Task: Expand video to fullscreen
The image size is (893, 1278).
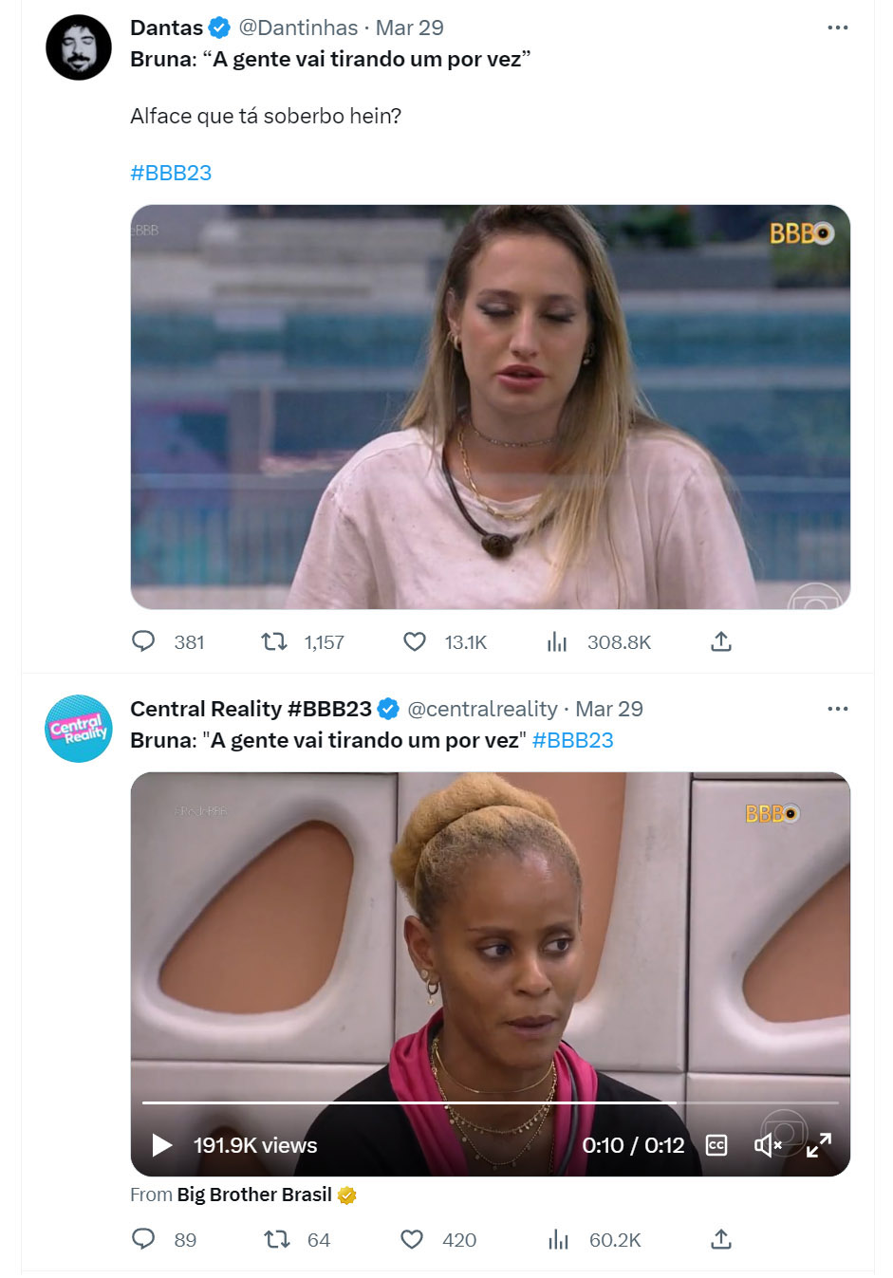Action: point(819,1145)
